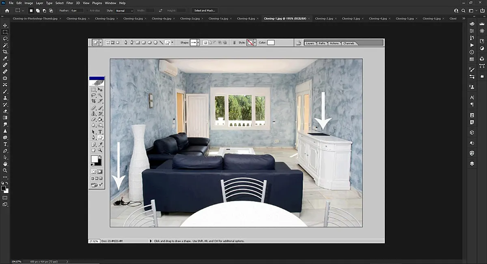Toggle Quick Mask mode
This screenshot has width=487, height=264.
5,197
